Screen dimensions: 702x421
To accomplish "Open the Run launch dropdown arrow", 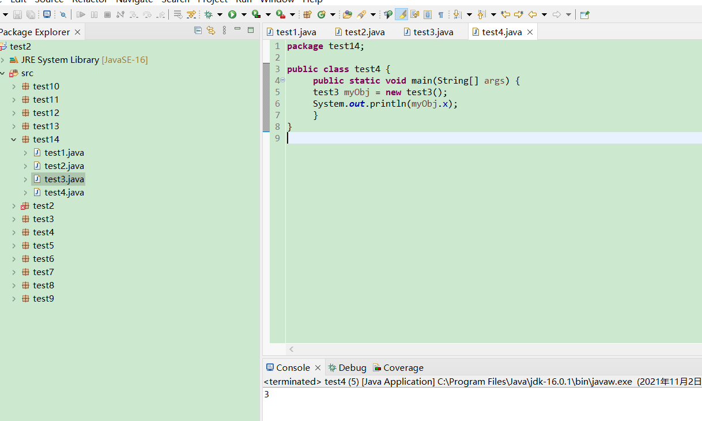I will click(244, 14).
